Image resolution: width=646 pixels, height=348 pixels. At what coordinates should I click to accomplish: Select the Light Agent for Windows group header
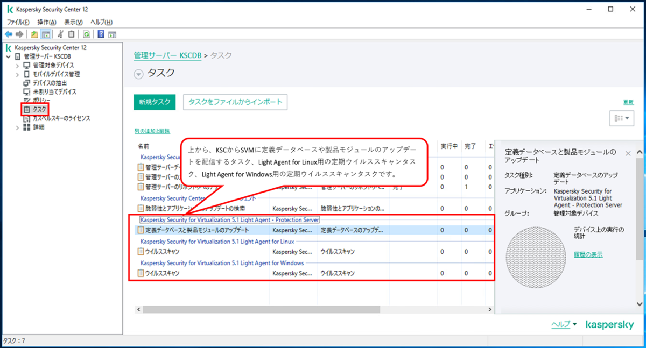point(222,263)
